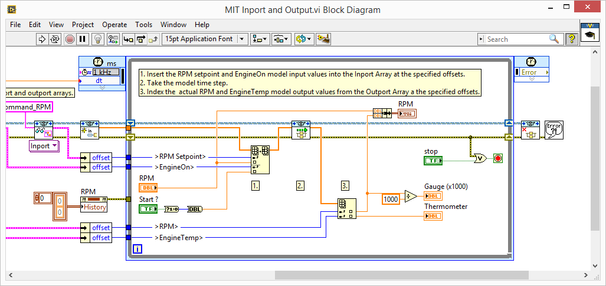This screenshot has height=286, width=606.
Task: Select the 1 kHz timing source terminal
Action: (x=105, y=72)
